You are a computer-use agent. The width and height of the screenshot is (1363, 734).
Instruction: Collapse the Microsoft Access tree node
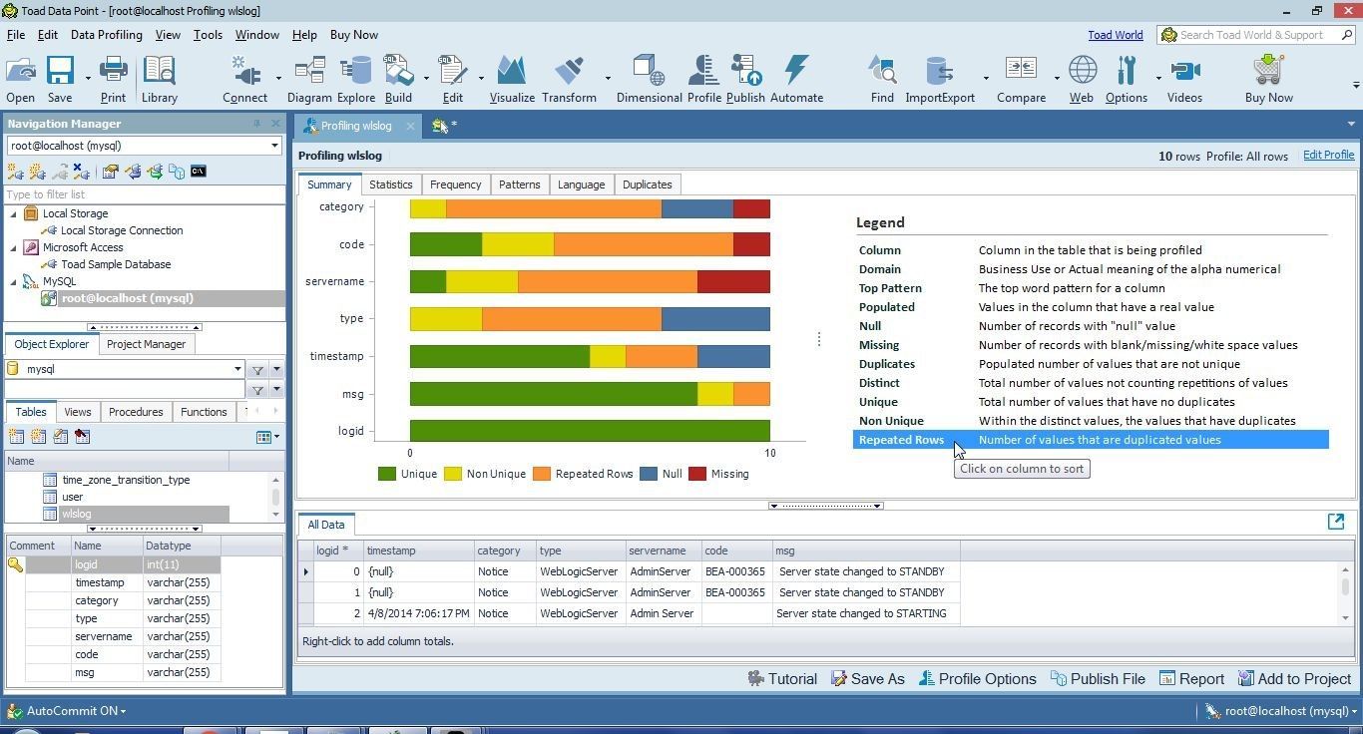14,247
